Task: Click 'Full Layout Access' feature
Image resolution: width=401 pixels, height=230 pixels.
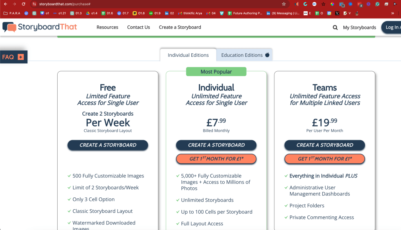Action: coord(202,224)
